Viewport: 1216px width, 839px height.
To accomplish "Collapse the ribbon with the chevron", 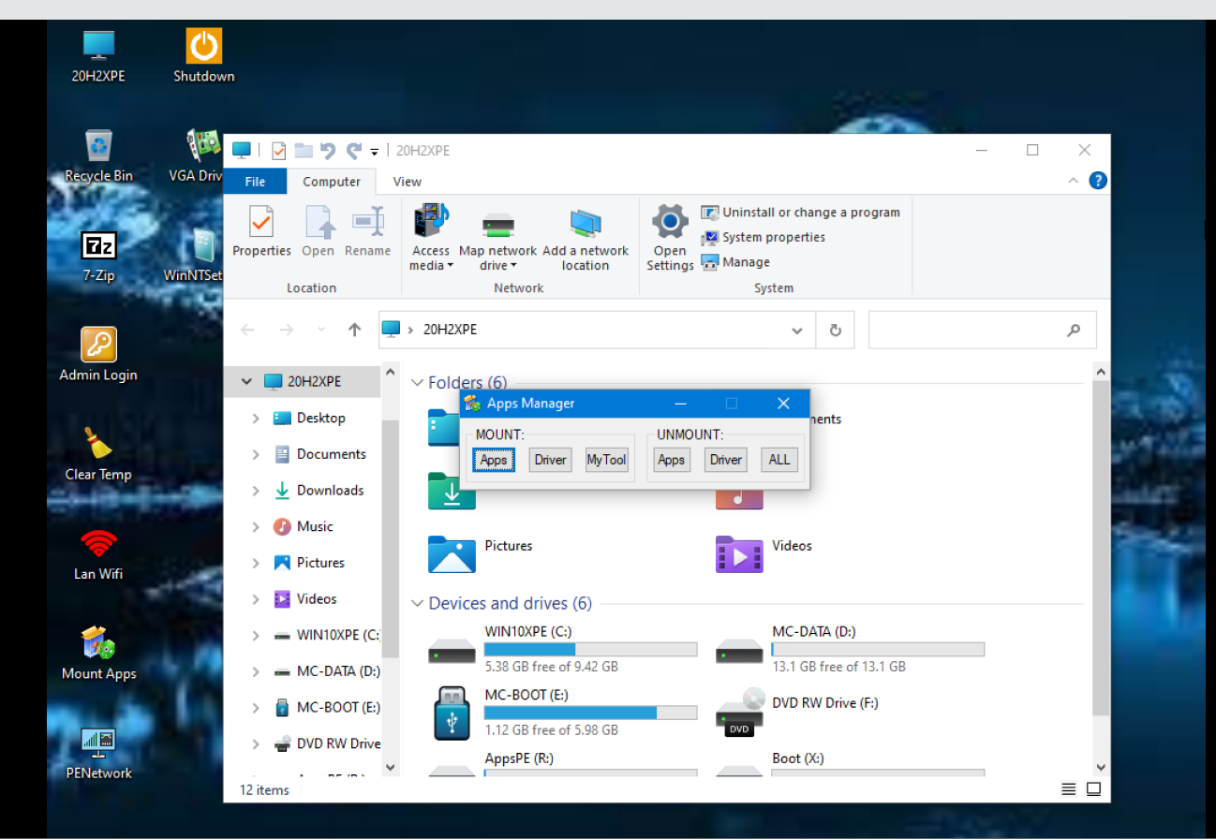I will (x=1073, y=181).
